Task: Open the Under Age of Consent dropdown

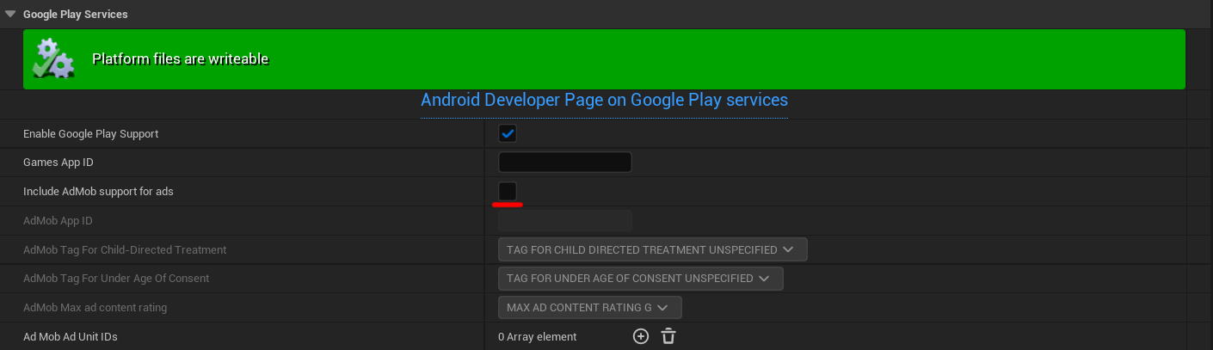Action: click(x=640, y=279)
